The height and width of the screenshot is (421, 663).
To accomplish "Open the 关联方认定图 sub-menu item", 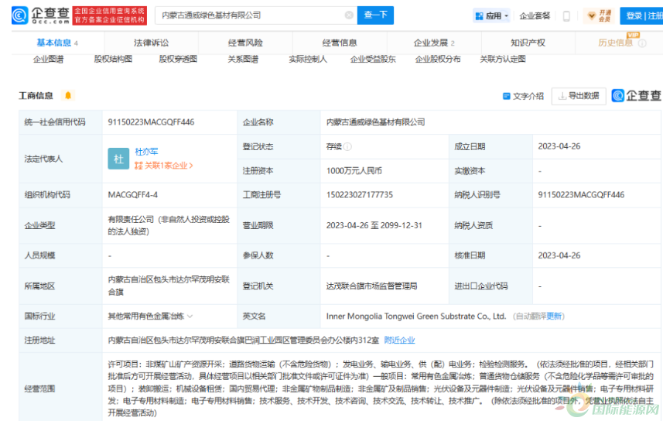I will [503, 60].
